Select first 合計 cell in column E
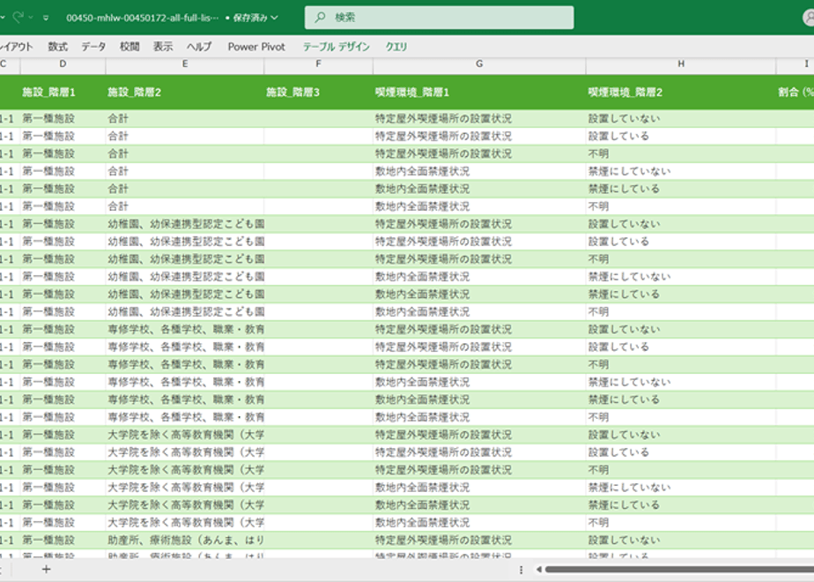The height and width of the screenshot is (582, 814). [x=185, y=118]
